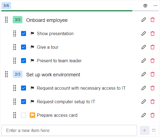
Task: Delete the Request computer setup to IT item
Action: [x=153, y=102]
